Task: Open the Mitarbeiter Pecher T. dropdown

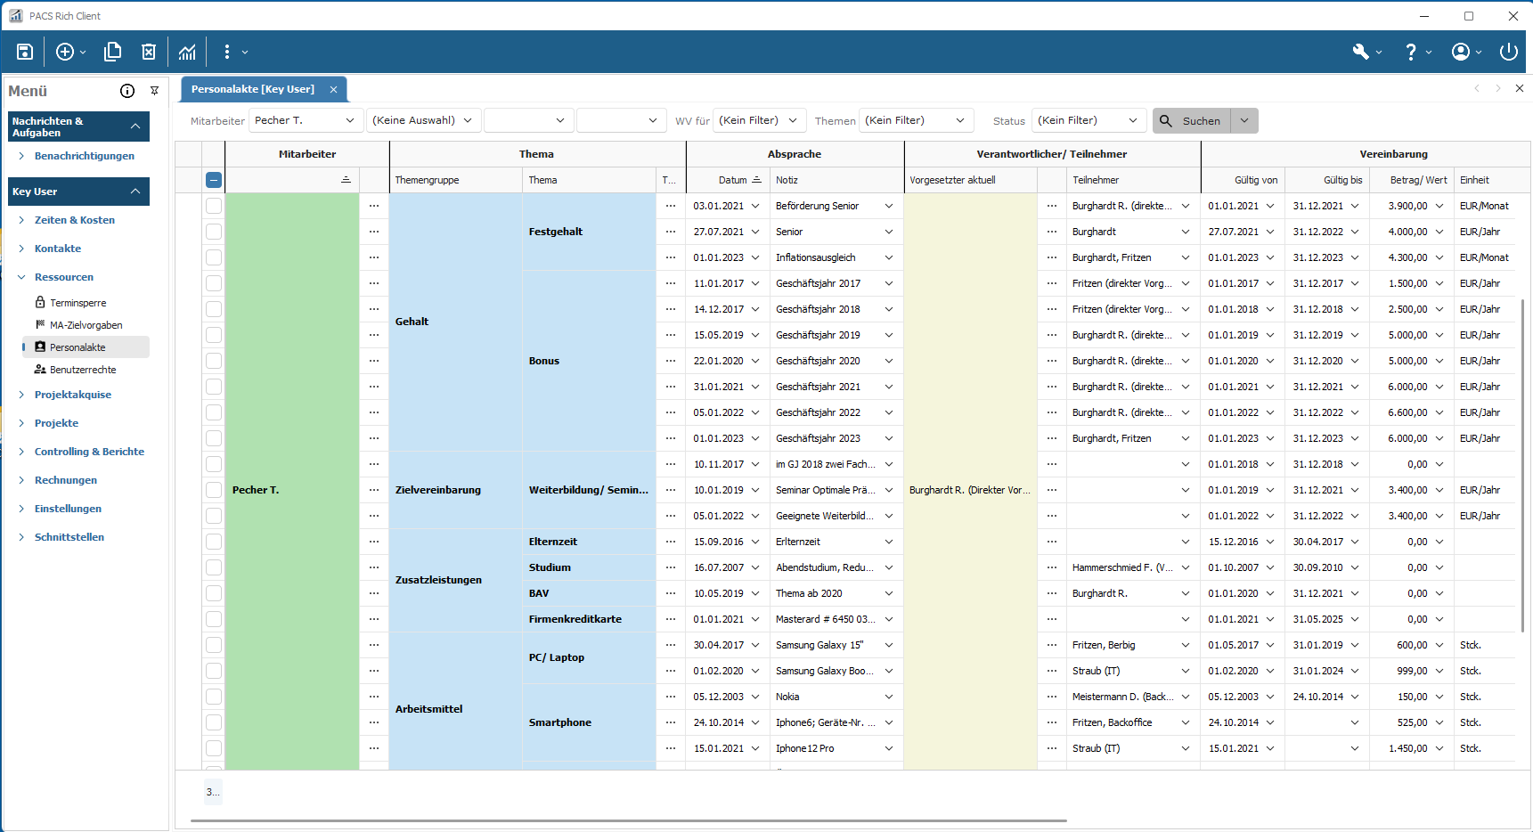Action: [305, 120]
